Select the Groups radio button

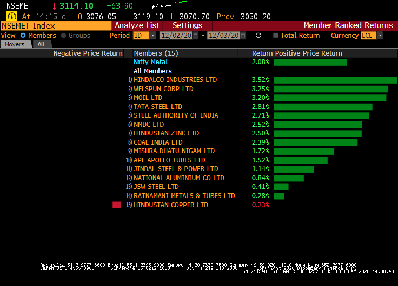(x=64, y=36)
